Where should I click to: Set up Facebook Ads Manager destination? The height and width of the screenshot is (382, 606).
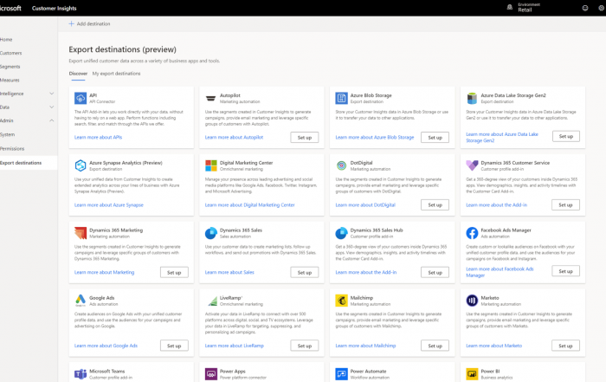565,271
